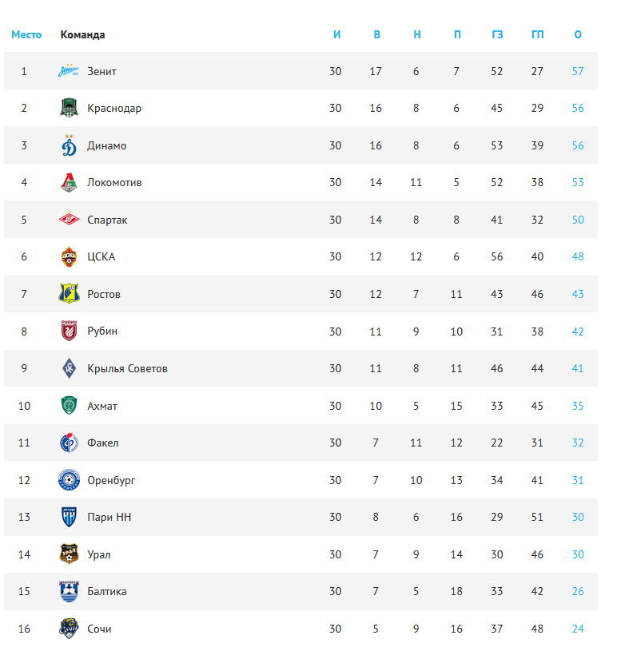The height and width of the screenshot is (663, 617).
Task: Select the Балтика row name
Action: coord(107,592)
